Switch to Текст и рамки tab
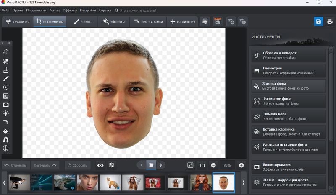This screenshot has height=195, width=336. click(x=148, y=22)
